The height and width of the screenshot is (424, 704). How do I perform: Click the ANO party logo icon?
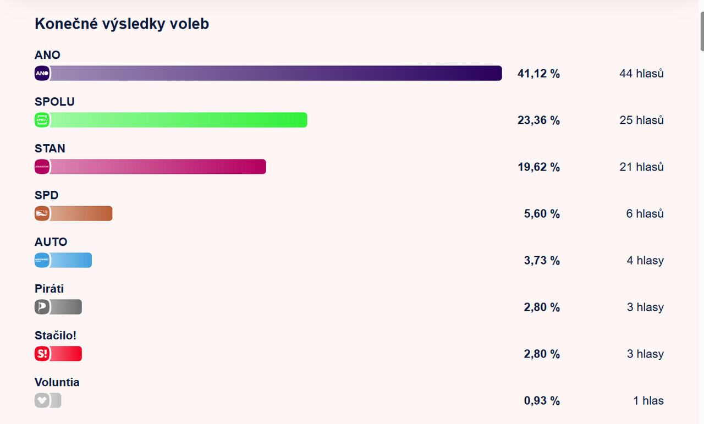(x=42, y=73)
